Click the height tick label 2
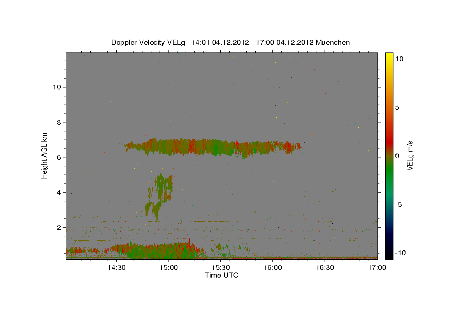This screenshot has width=467, height=311. [x=58, y=227]
